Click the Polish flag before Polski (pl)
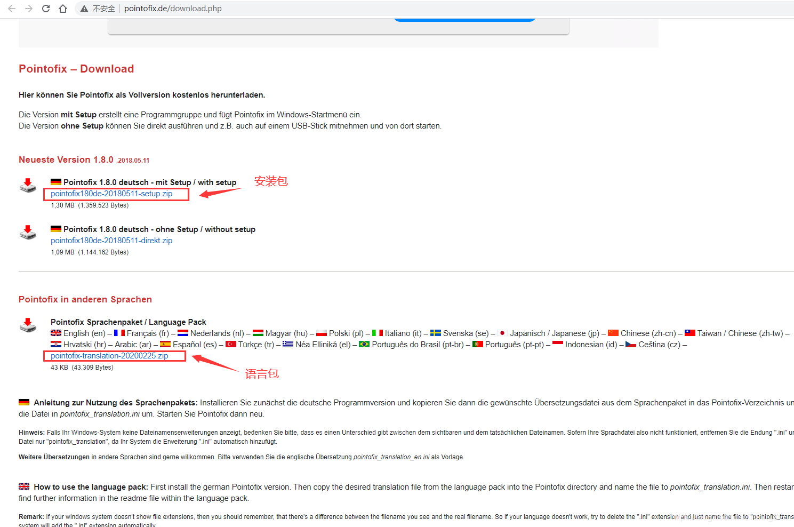The image size is (794, 527). [x=322, y=333]
